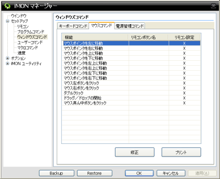Open マクロコマンド in the tree

click(27, 47)
